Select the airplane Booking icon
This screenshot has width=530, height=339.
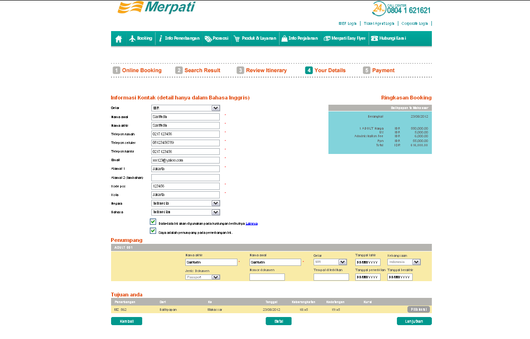(133, 39)
